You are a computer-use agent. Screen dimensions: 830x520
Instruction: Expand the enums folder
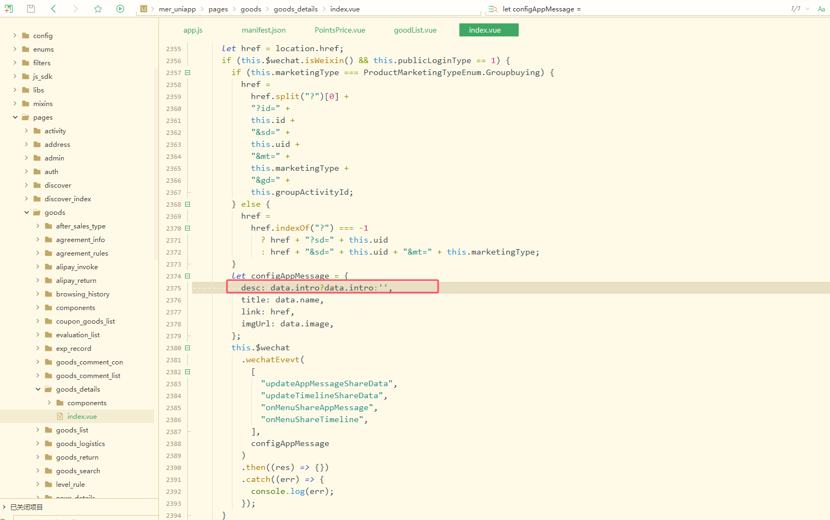click(15, 49)
